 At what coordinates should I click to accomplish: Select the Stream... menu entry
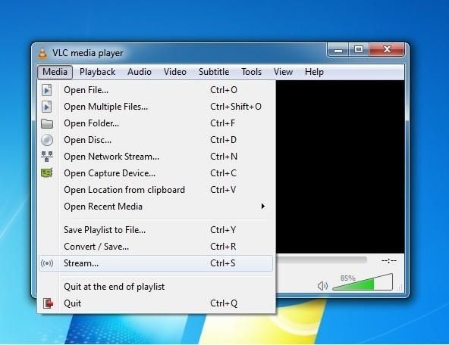coord(156,263)
